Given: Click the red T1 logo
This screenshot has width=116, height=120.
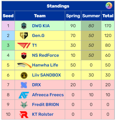Looking at the screenshot, I should click(x=24, y=45).
